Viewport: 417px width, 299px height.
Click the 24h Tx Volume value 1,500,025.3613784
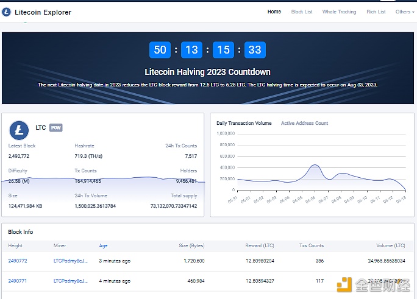(95, 206)
